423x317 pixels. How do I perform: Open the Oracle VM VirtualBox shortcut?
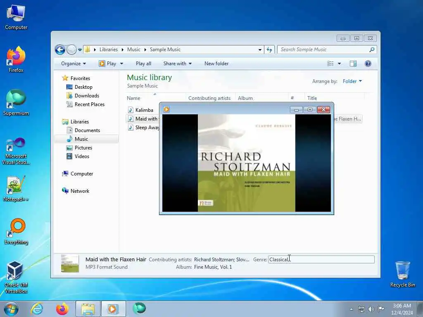16,277
